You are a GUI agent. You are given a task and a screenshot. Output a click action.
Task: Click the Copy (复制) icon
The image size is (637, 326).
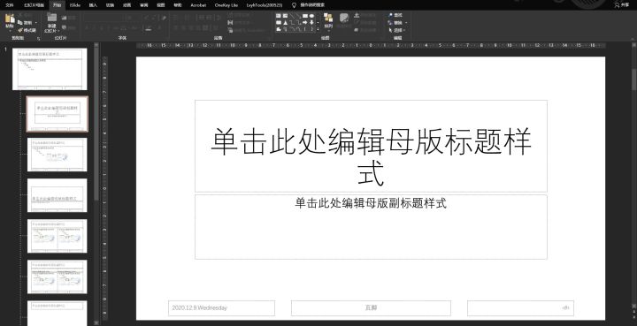pos(19,23)
